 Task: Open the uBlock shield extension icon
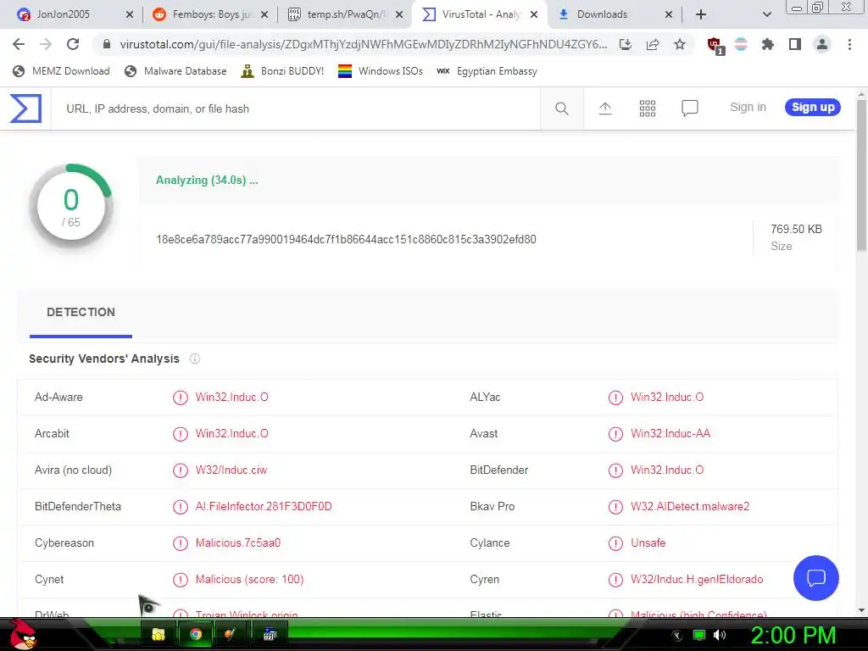click(x=715, y=46)
